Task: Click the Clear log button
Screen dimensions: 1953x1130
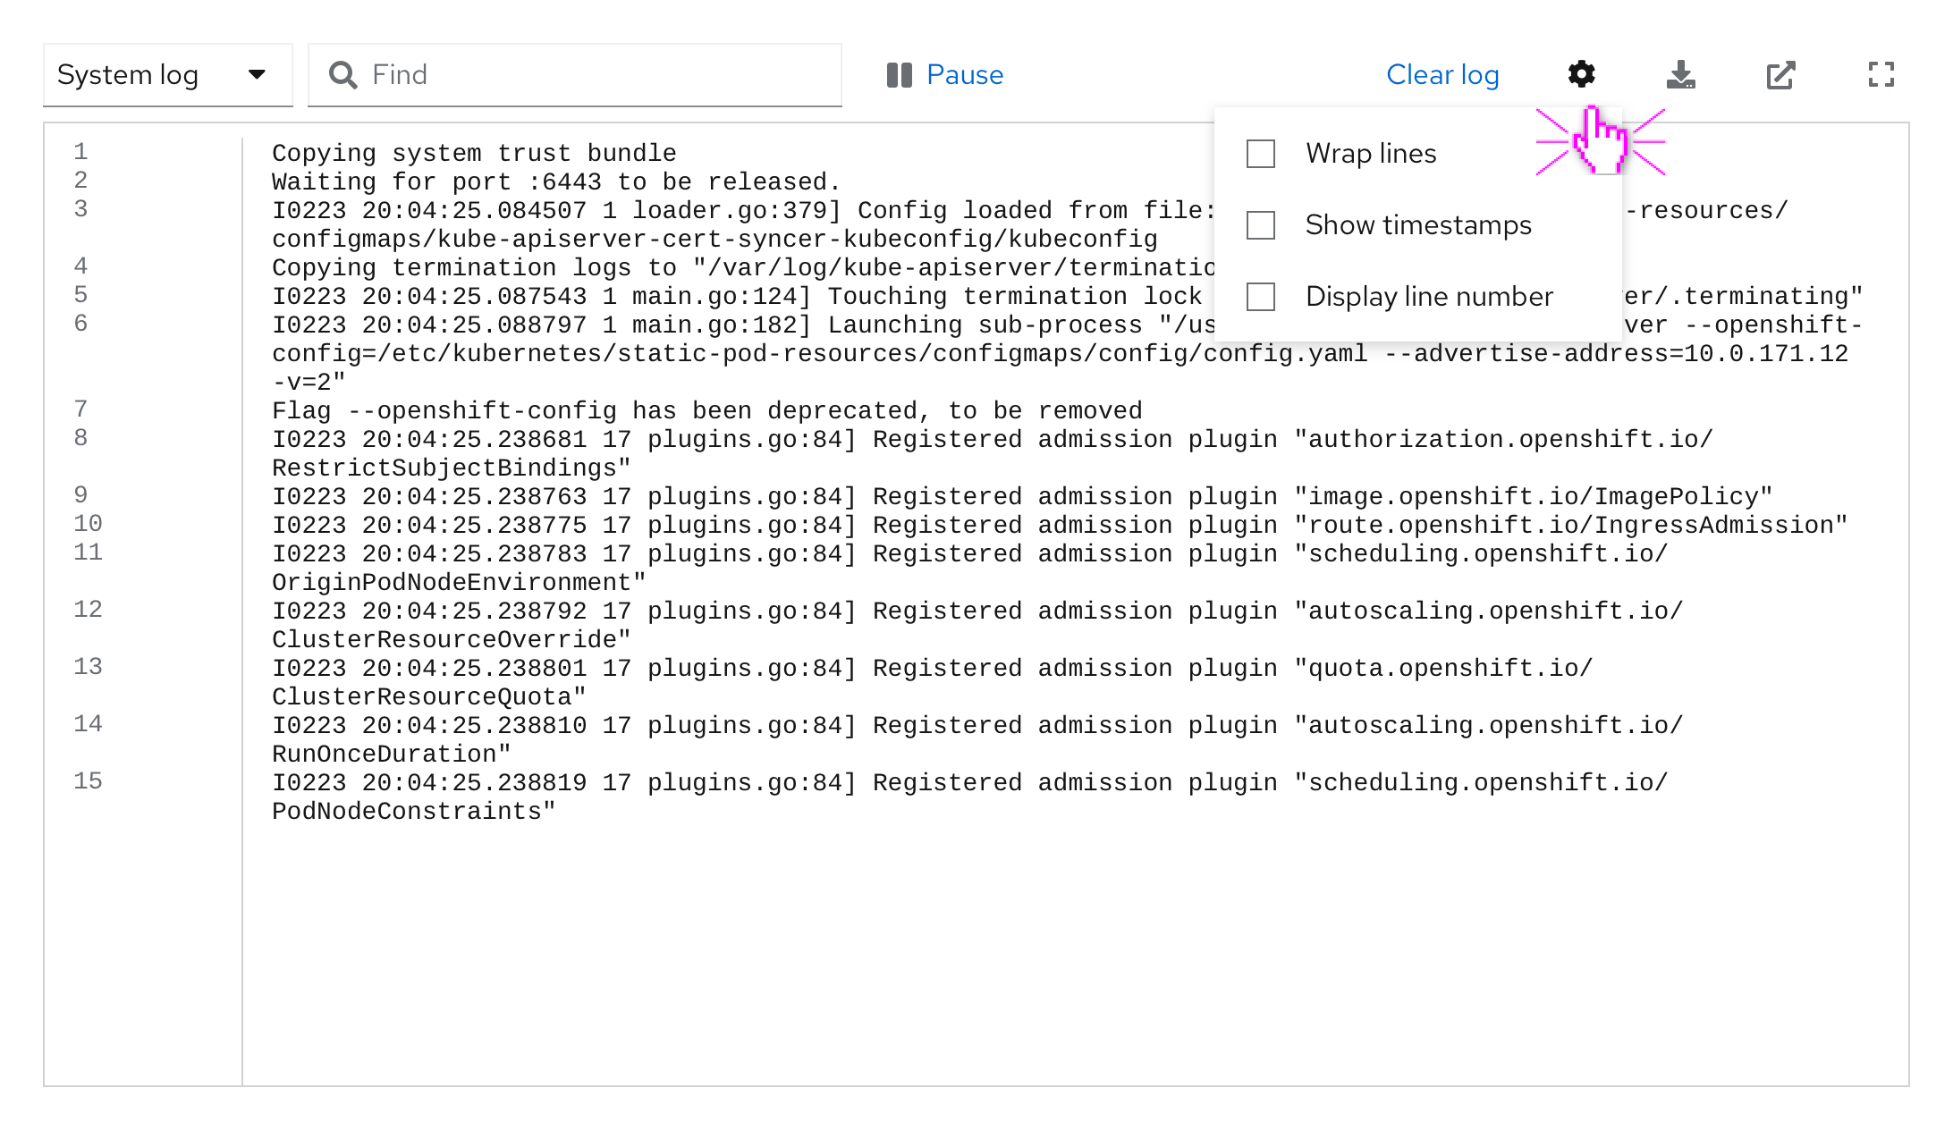Action: click(1443, 74)
